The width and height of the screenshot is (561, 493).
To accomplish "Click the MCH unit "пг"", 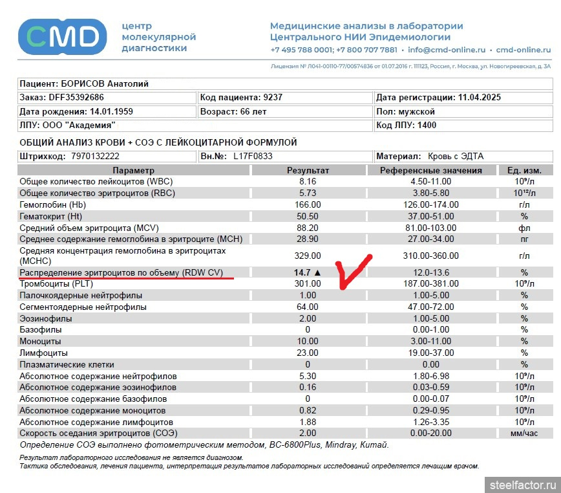I will coord(525,239).
